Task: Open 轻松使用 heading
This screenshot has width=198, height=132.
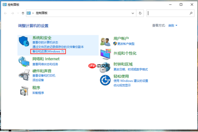Action: (121, 76)
